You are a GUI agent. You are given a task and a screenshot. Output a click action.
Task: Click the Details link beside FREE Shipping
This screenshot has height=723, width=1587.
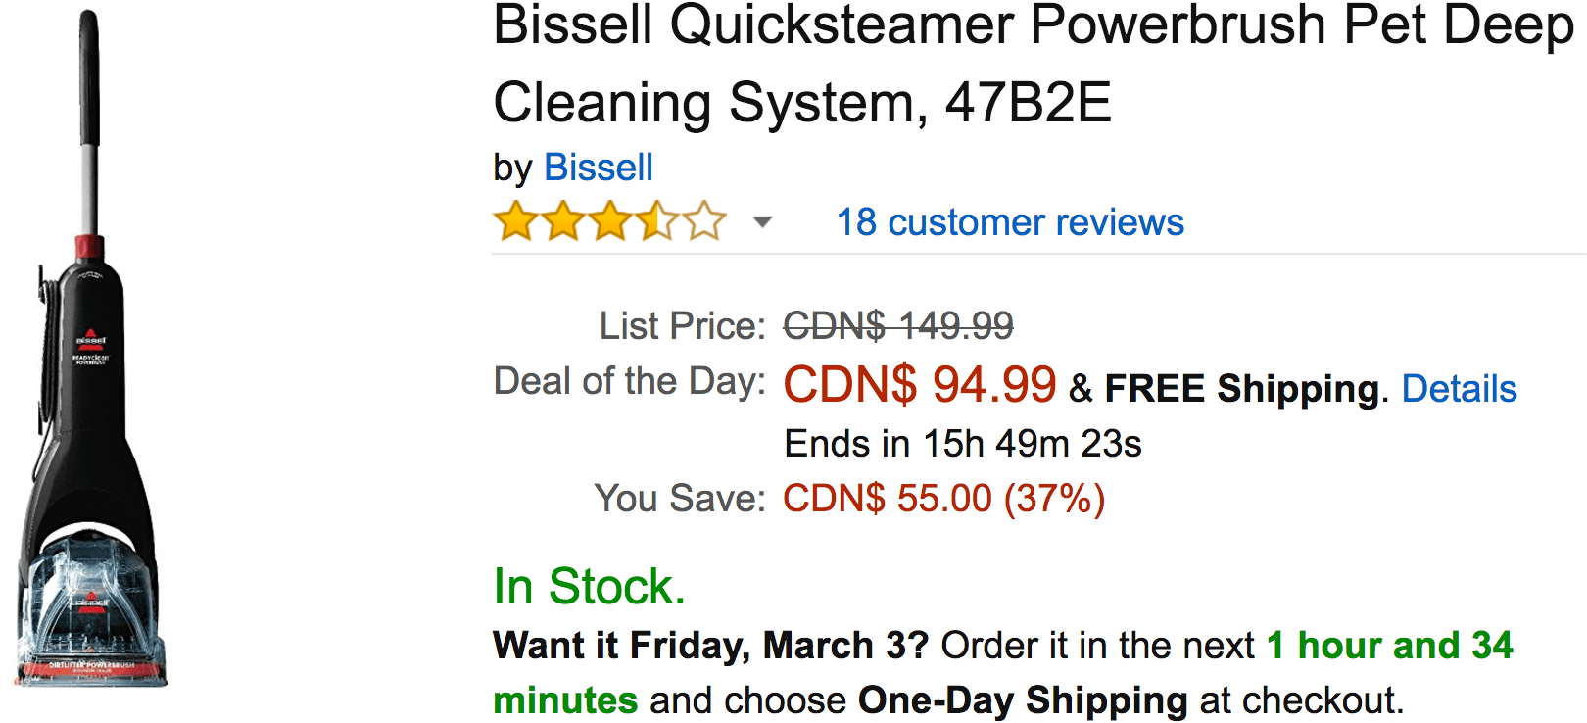1459,389
